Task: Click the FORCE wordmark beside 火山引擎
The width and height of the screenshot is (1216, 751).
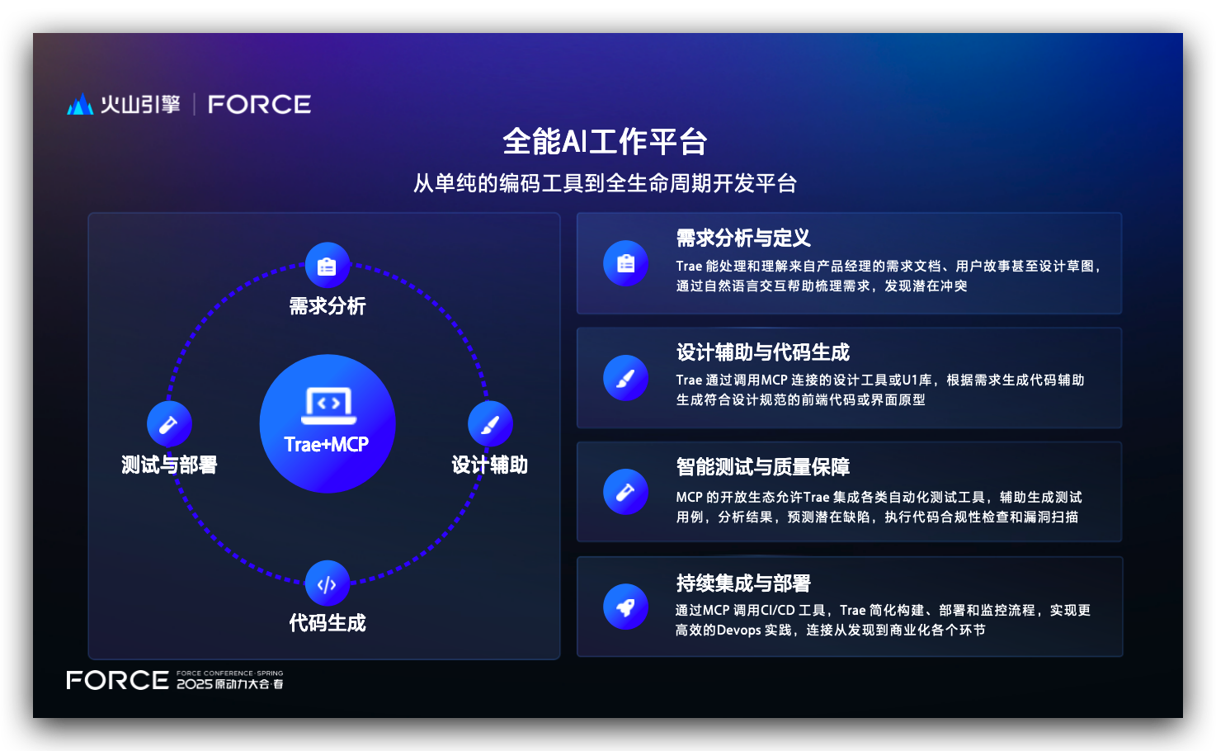Action: 259,105
